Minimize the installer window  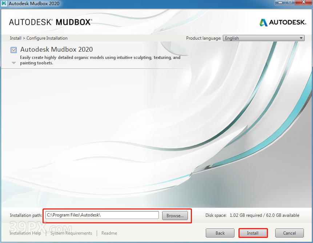pyautogui.click(x=280, y=3)
